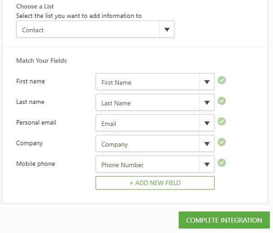Viewport: 273px width, 233px height.
Task: Click the Email mapping field
Action: pos(147,124)
